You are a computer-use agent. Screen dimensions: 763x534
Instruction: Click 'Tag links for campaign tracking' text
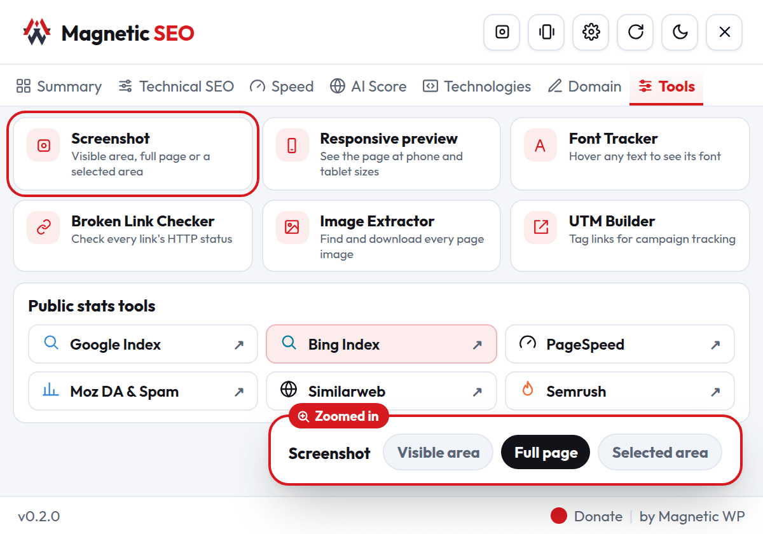[x=652, y=239]
